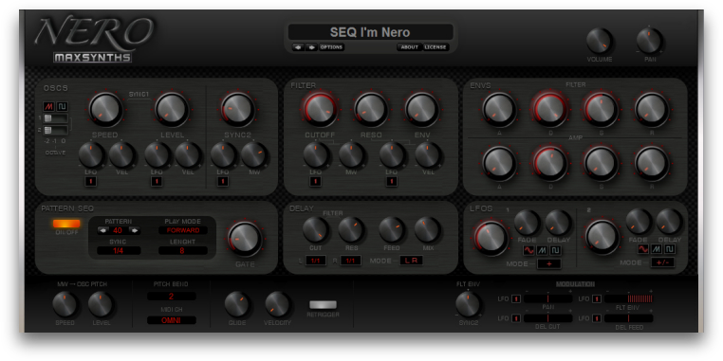This screenshot has height=361, width=723.
Task: Click the filter ENV knob
Action: (421, 109)
